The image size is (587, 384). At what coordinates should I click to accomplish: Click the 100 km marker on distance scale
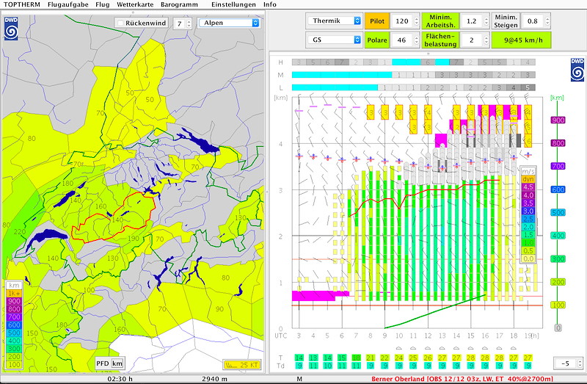[558, 305]
